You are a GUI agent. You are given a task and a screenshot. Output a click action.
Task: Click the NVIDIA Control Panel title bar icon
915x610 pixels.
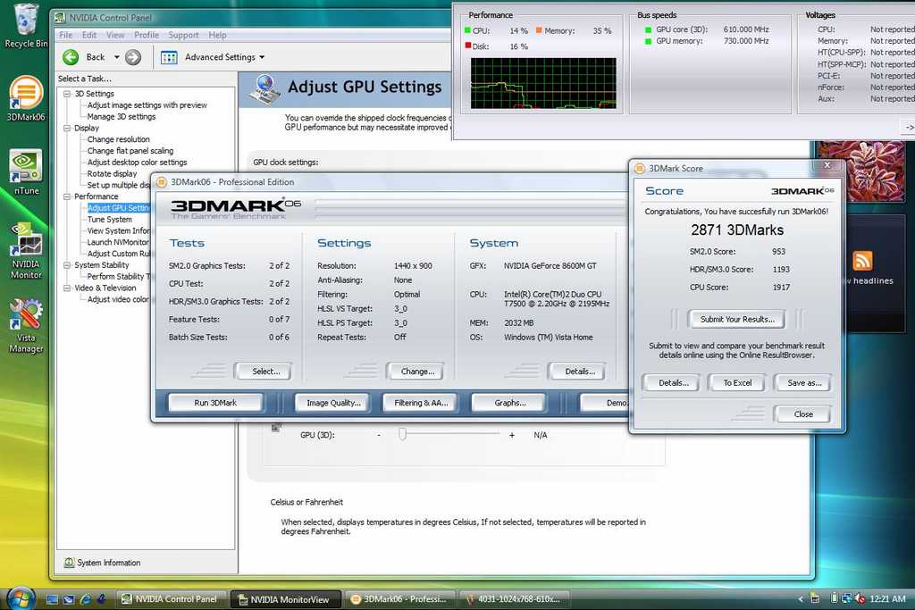point(60,18)
